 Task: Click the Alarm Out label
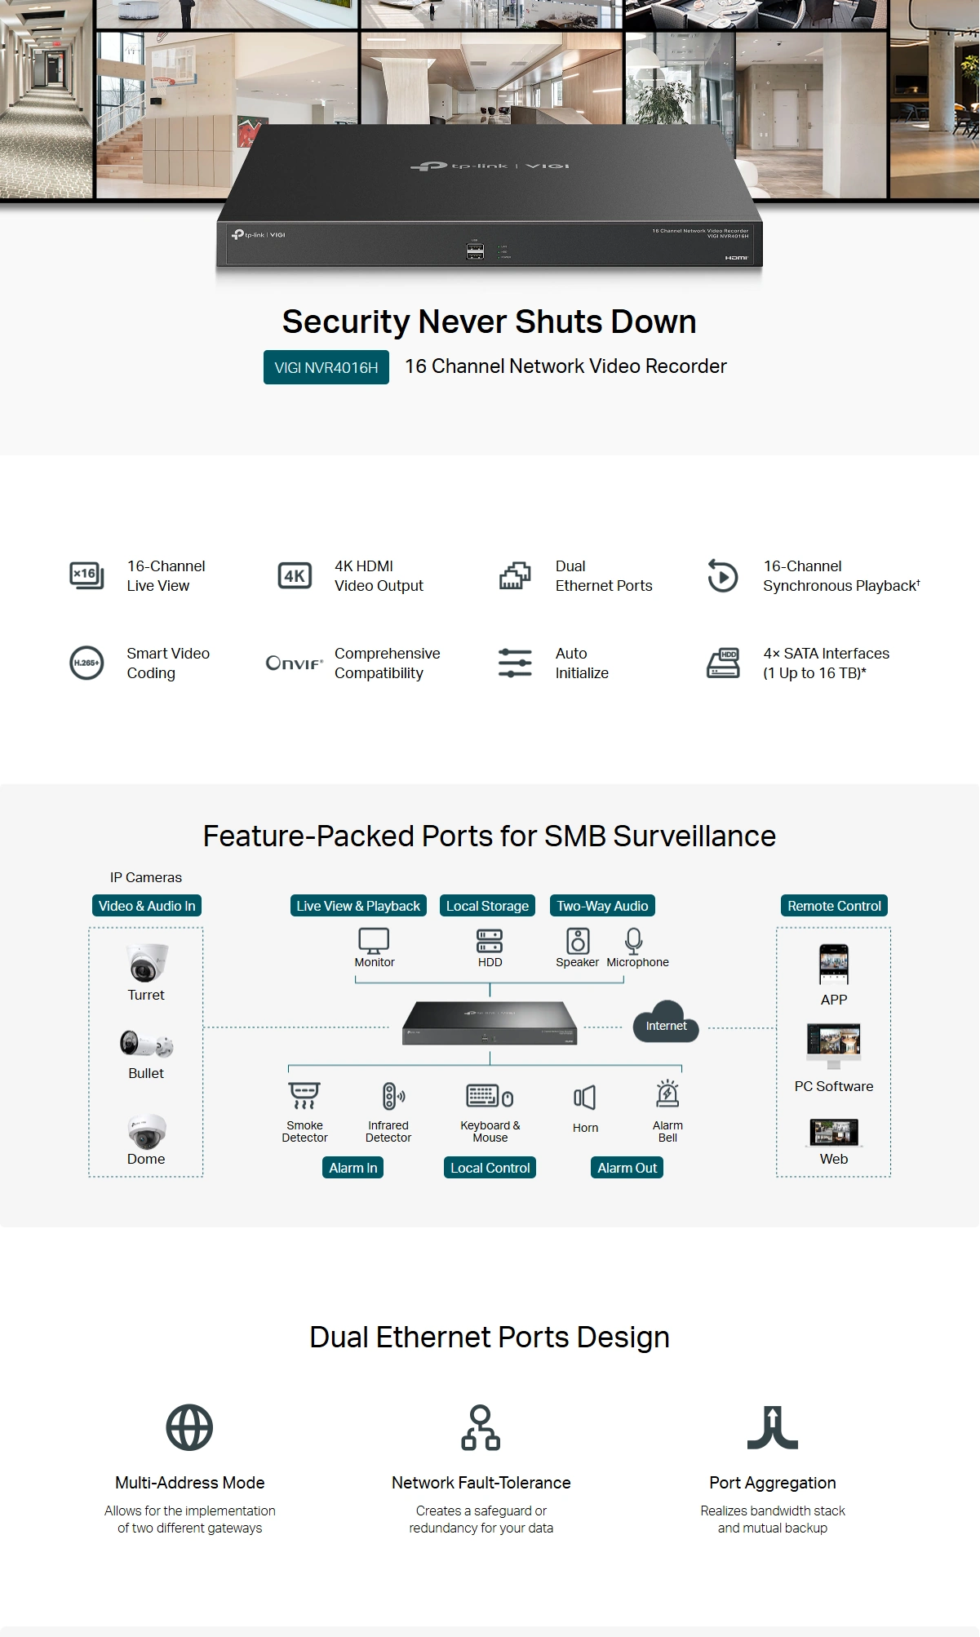[627, 1168]
